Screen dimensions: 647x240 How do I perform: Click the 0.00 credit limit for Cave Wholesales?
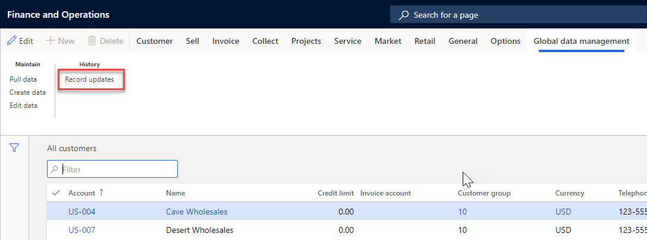346,212
